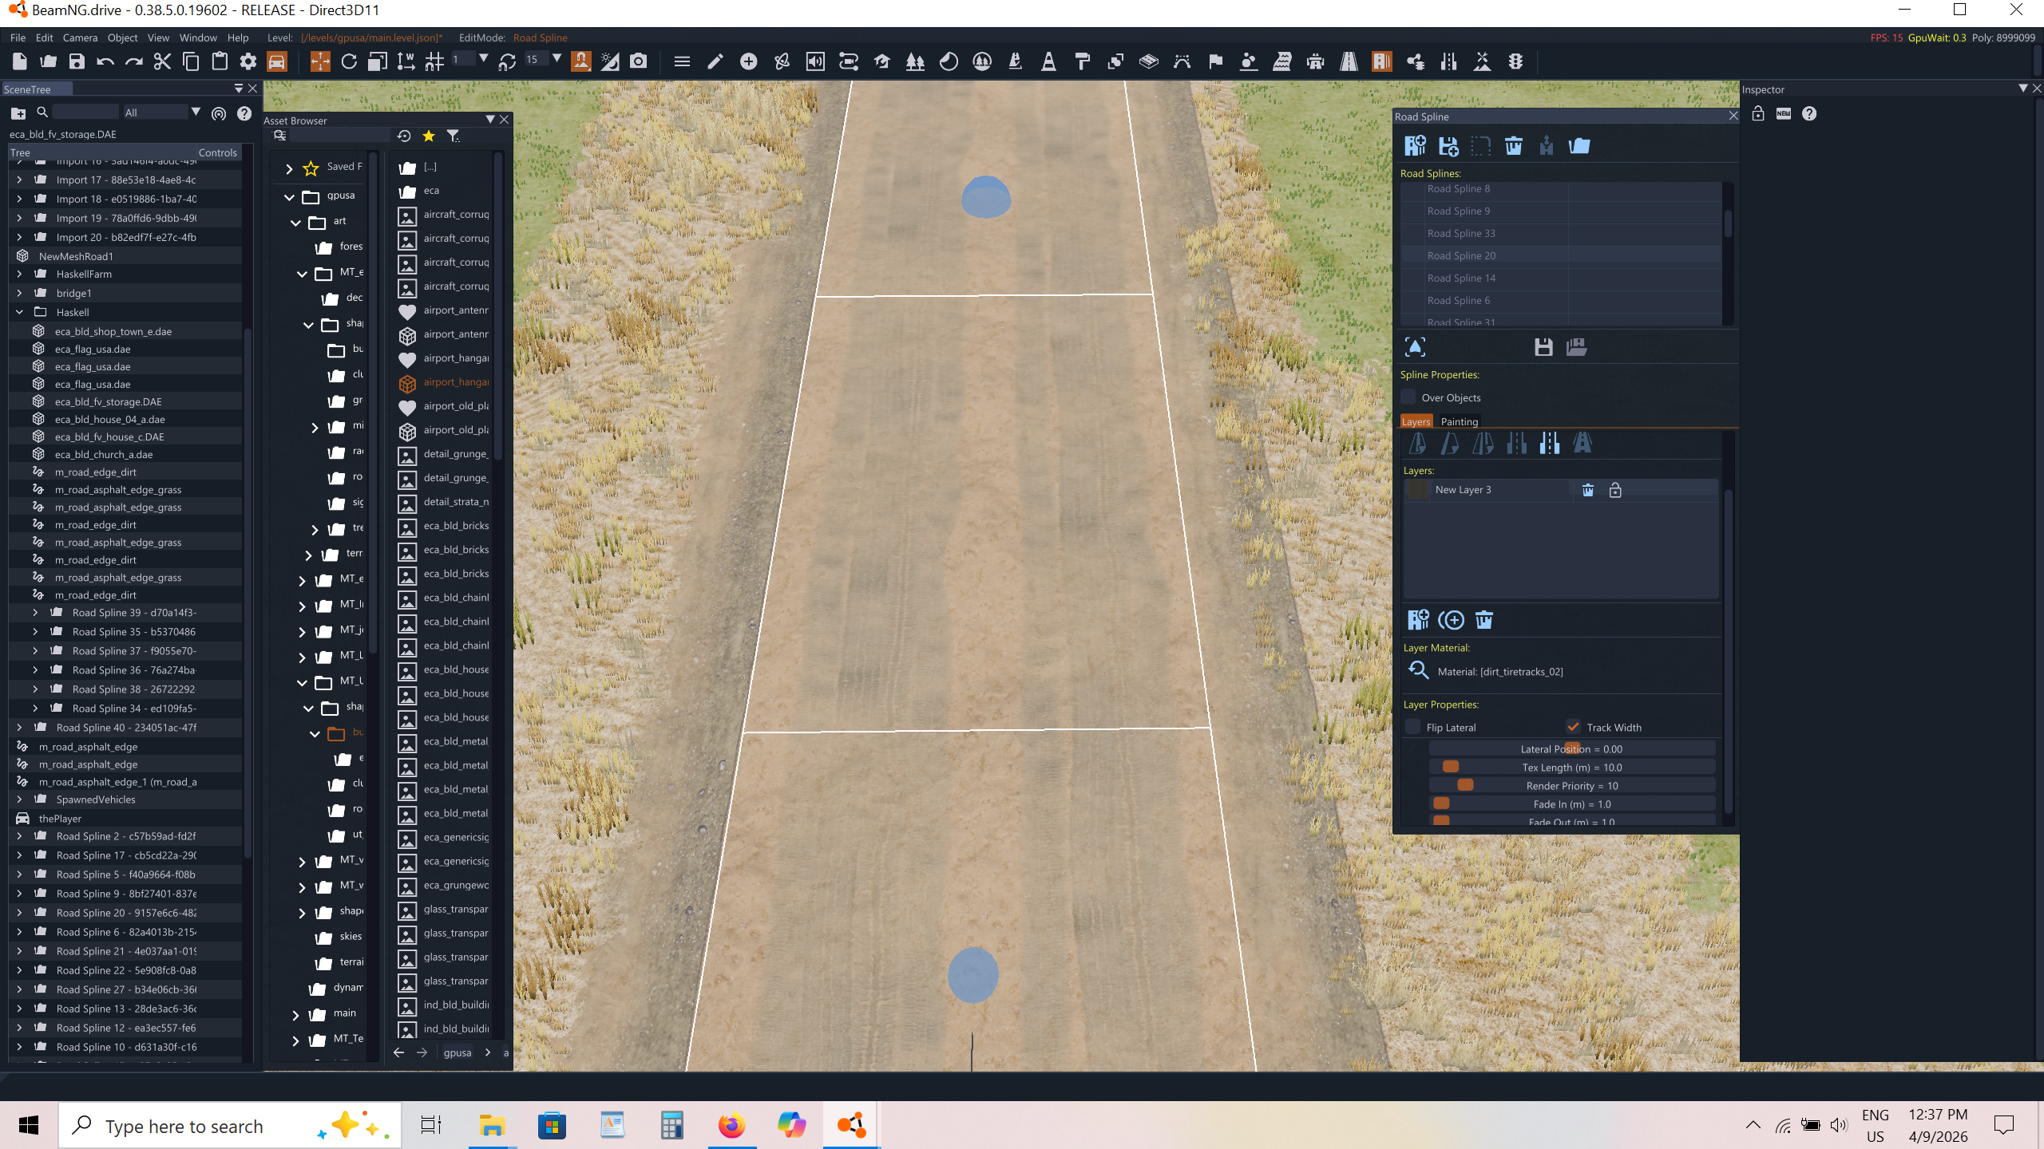Toggle favorites star in Asset Browser

coord(429,136)
